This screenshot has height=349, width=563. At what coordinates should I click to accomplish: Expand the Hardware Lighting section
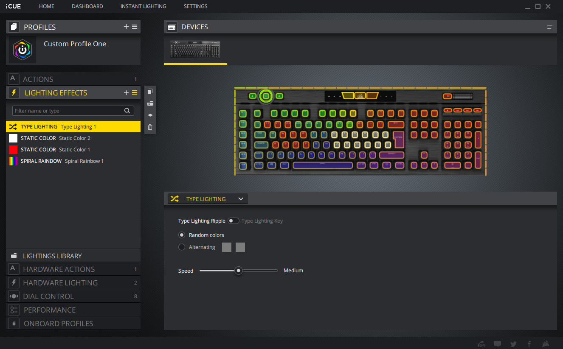(73, 283)
